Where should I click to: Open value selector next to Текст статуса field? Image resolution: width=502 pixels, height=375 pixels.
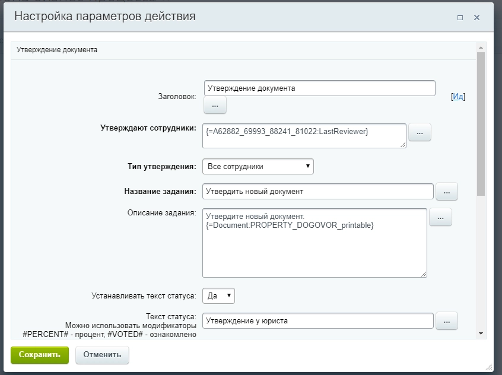click(x=446, y=320)
